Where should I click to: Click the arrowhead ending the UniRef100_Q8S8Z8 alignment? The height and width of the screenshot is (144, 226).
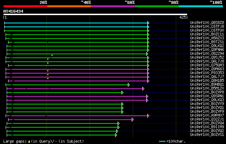[x=148, y=23]
